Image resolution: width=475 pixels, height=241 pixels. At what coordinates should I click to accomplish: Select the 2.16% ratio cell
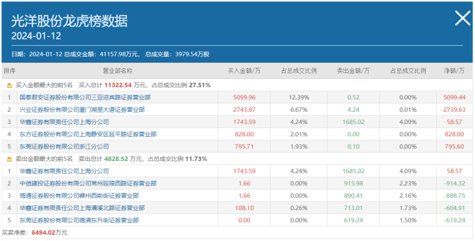pos(408,196)
